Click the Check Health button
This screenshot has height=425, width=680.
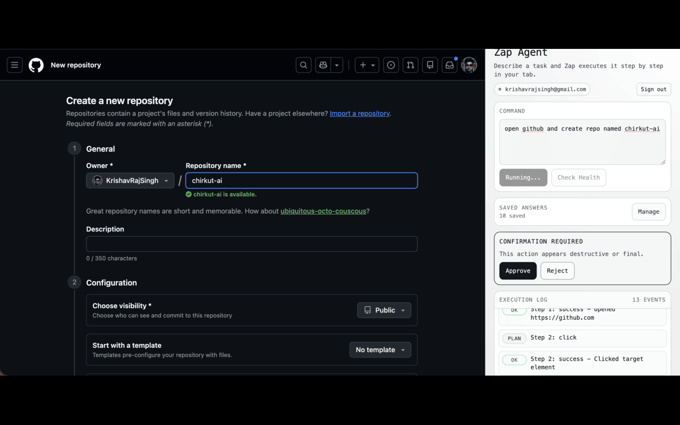click(579, 177)
